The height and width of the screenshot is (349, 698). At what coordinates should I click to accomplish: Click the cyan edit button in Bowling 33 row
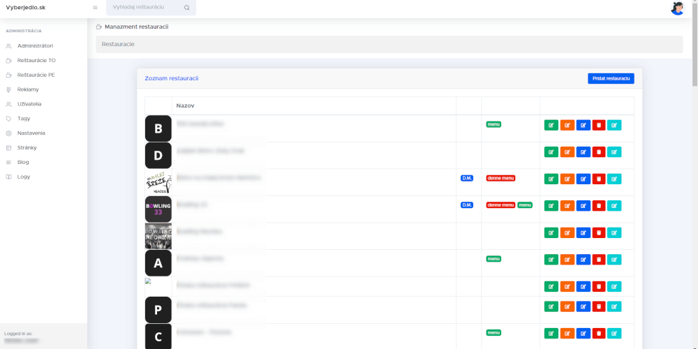pyautogui.click(x=614, y=206)
